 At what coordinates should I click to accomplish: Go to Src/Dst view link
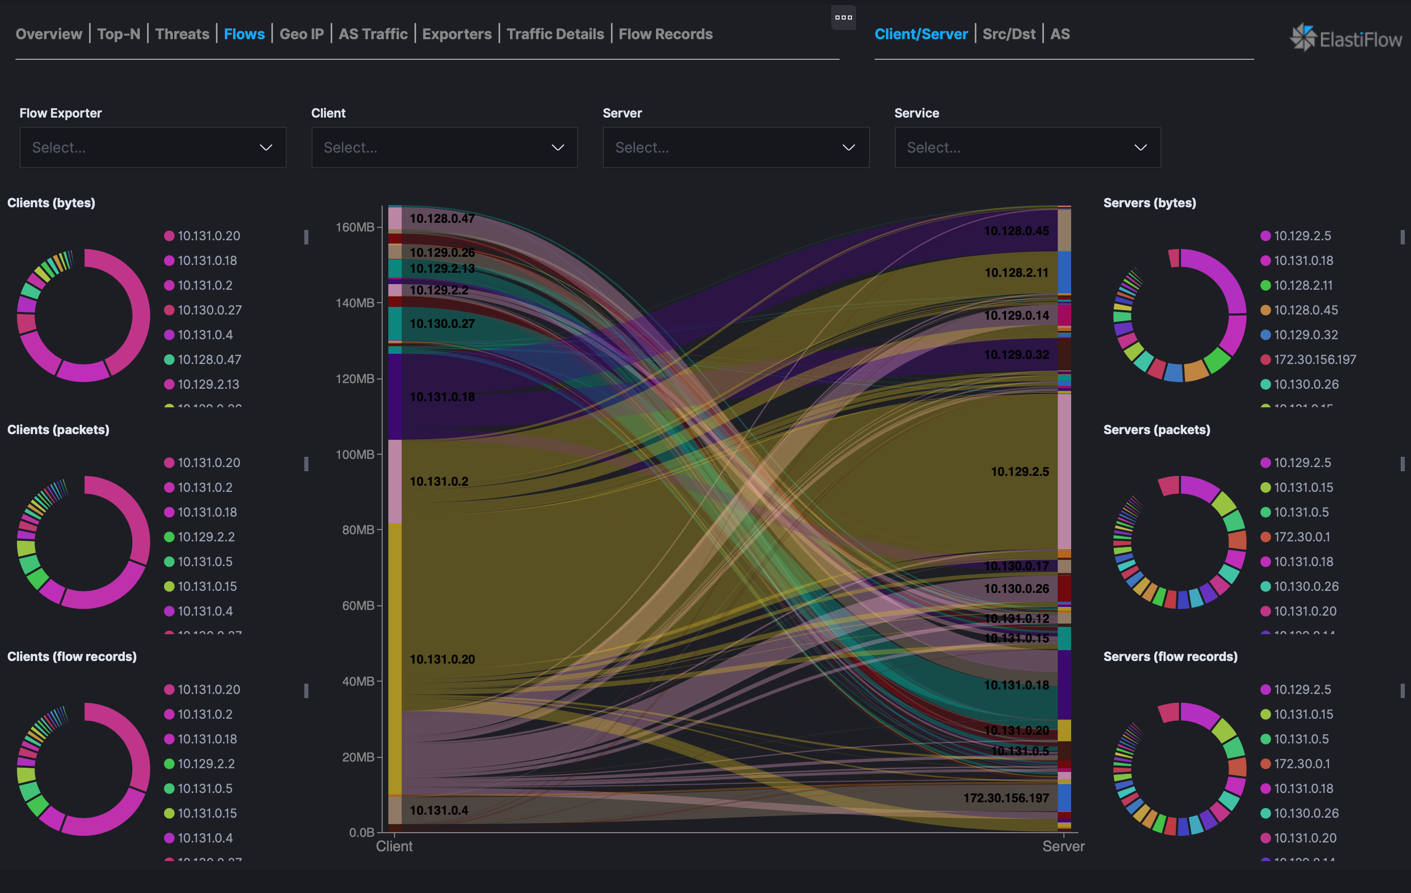pos(1008,34)
